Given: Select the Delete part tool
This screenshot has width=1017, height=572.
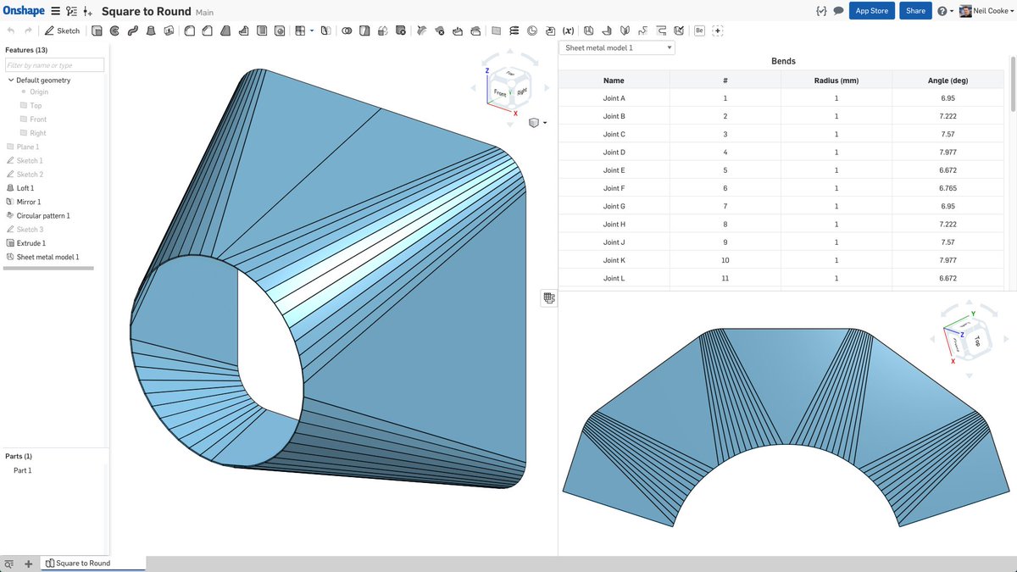Looking at the screenshot, I should point(399,31).
